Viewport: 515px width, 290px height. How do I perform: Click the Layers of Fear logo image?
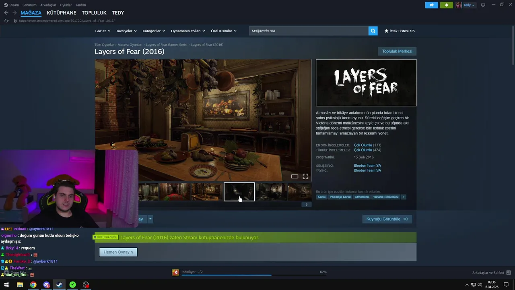coord(366,83)
